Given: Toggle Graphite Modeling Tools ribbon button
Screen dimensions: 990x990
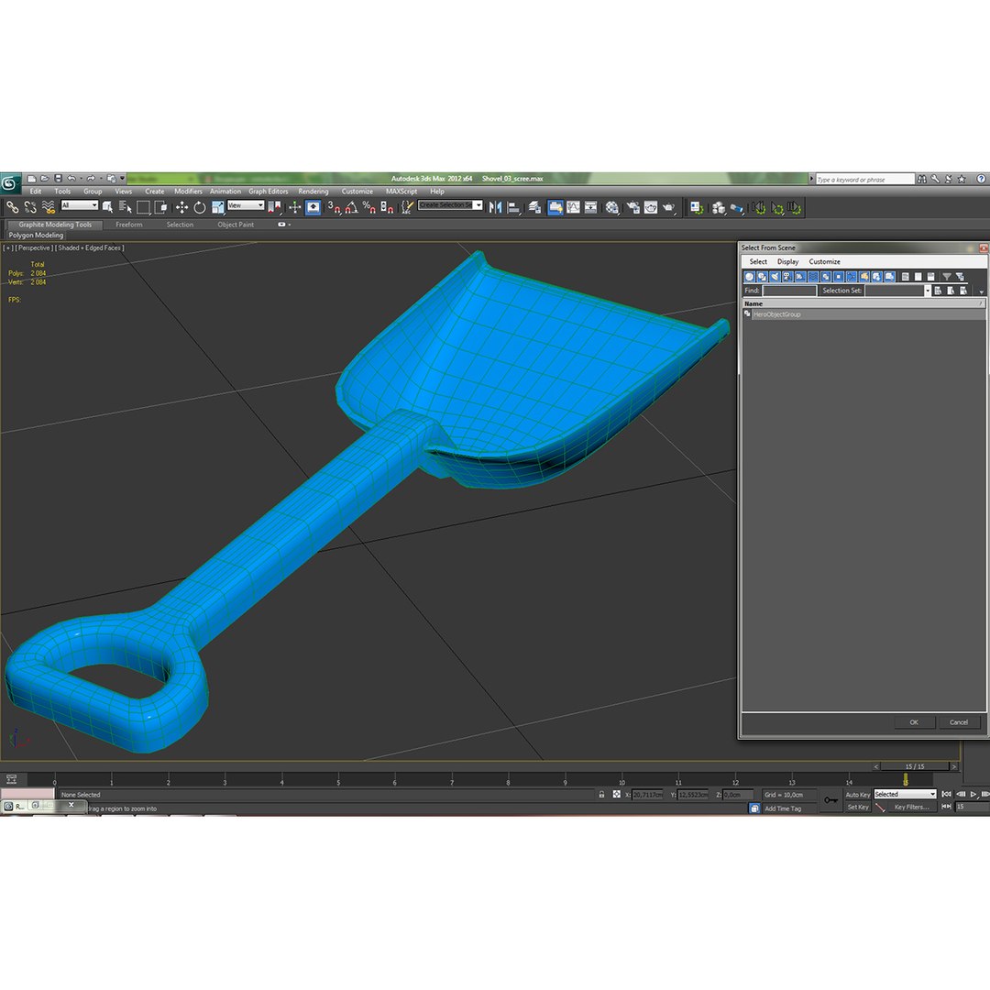Looking at the screenshot, I should tap(555, 207).
